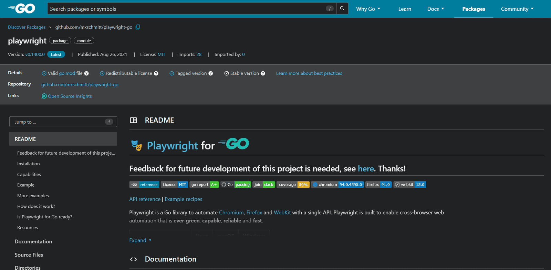The height and width of the screenshot is (270, 551).
Task: Click the help icon next to Redistributable license
Action: 156,73
